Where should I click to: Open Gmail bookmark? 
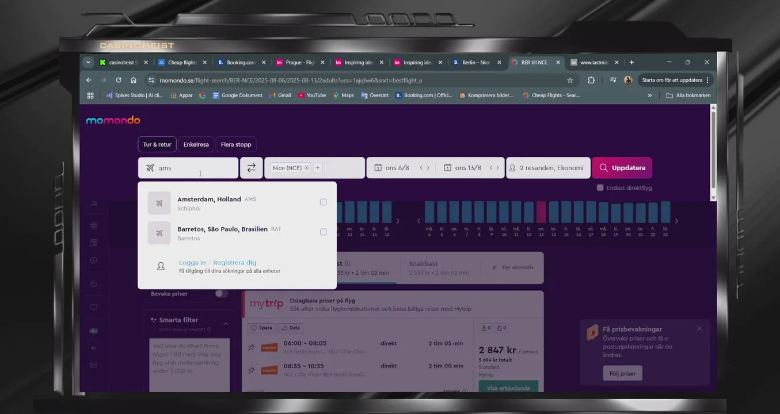280,95
